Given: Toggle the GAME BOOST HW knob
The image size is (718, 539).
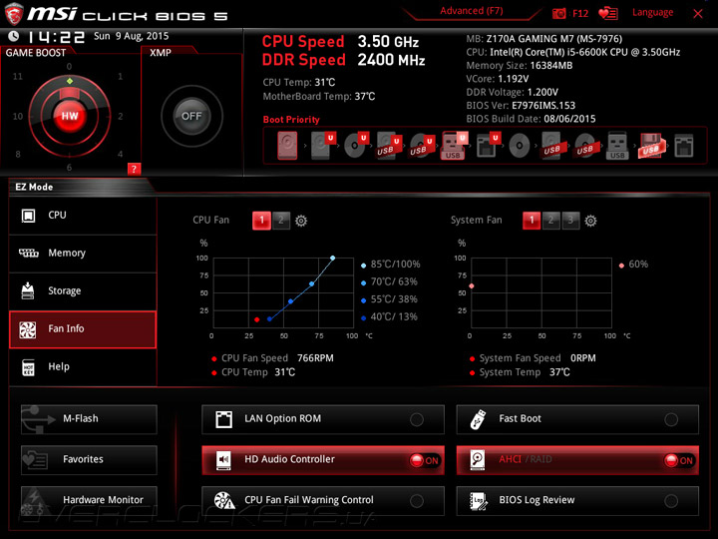Looking at the screenshot, I should pyautogui.click(x=70, y=116).
